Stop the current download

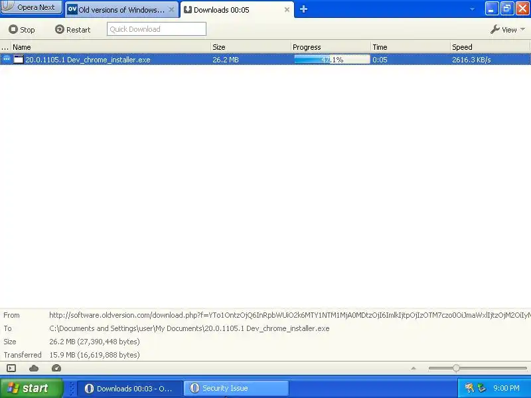22,30
